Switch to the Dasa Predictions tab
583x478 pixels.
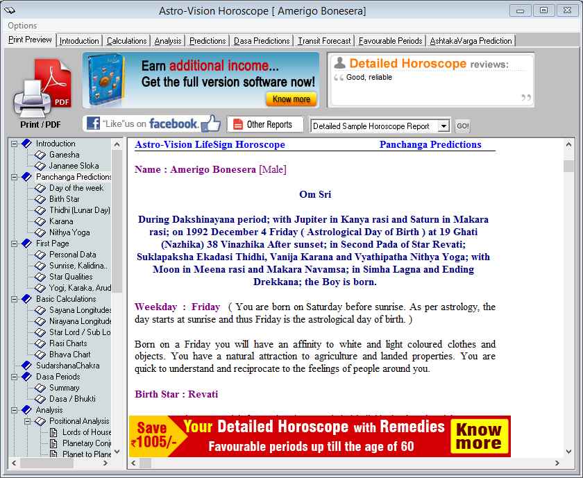pyautogui.click(x=262, y=40)
